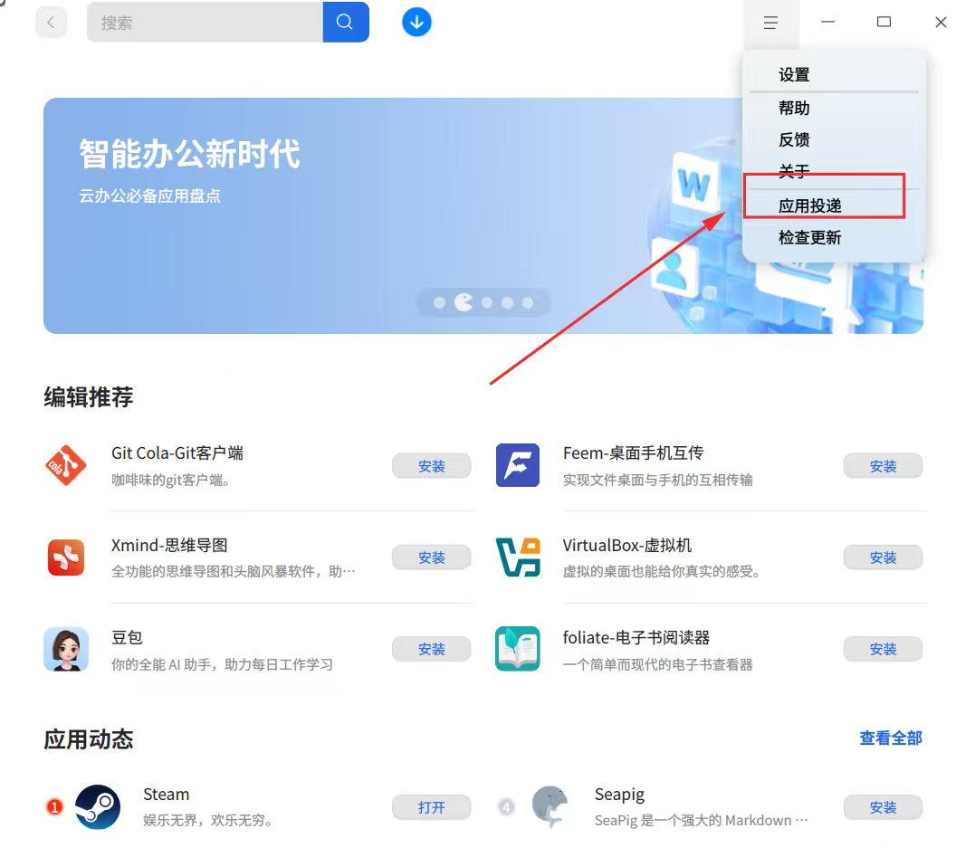Select the first banner carousel dot

point(439,302)
